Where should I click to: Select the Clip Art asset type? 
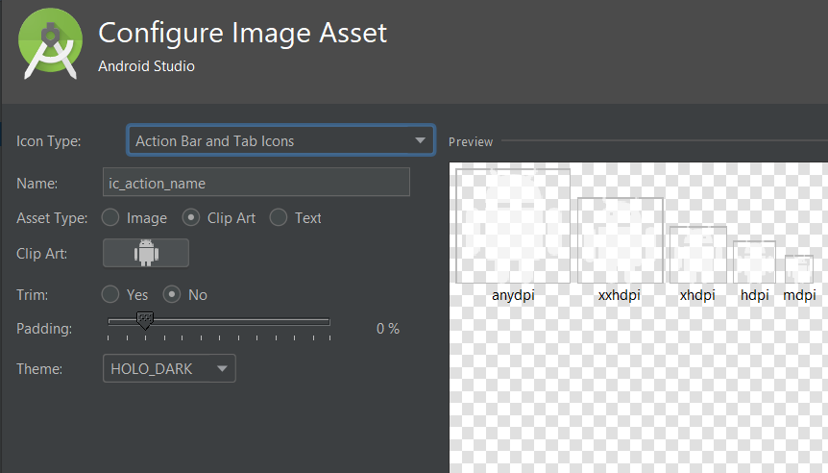click(x=192, y=218)
